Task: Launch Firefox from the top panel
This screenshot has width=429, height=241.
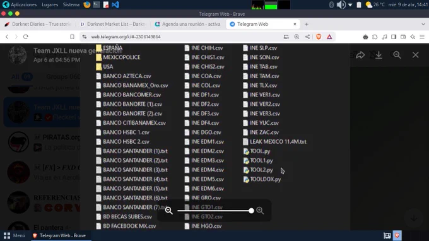Action: coord(87,4)
